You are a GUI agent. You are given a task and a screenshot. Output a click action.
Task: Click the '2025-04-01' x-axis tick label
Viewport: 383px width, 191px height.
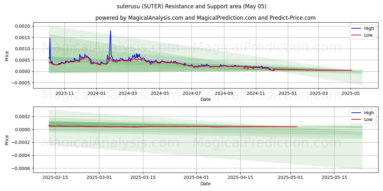pyautogui.click(x=196, y=177)
